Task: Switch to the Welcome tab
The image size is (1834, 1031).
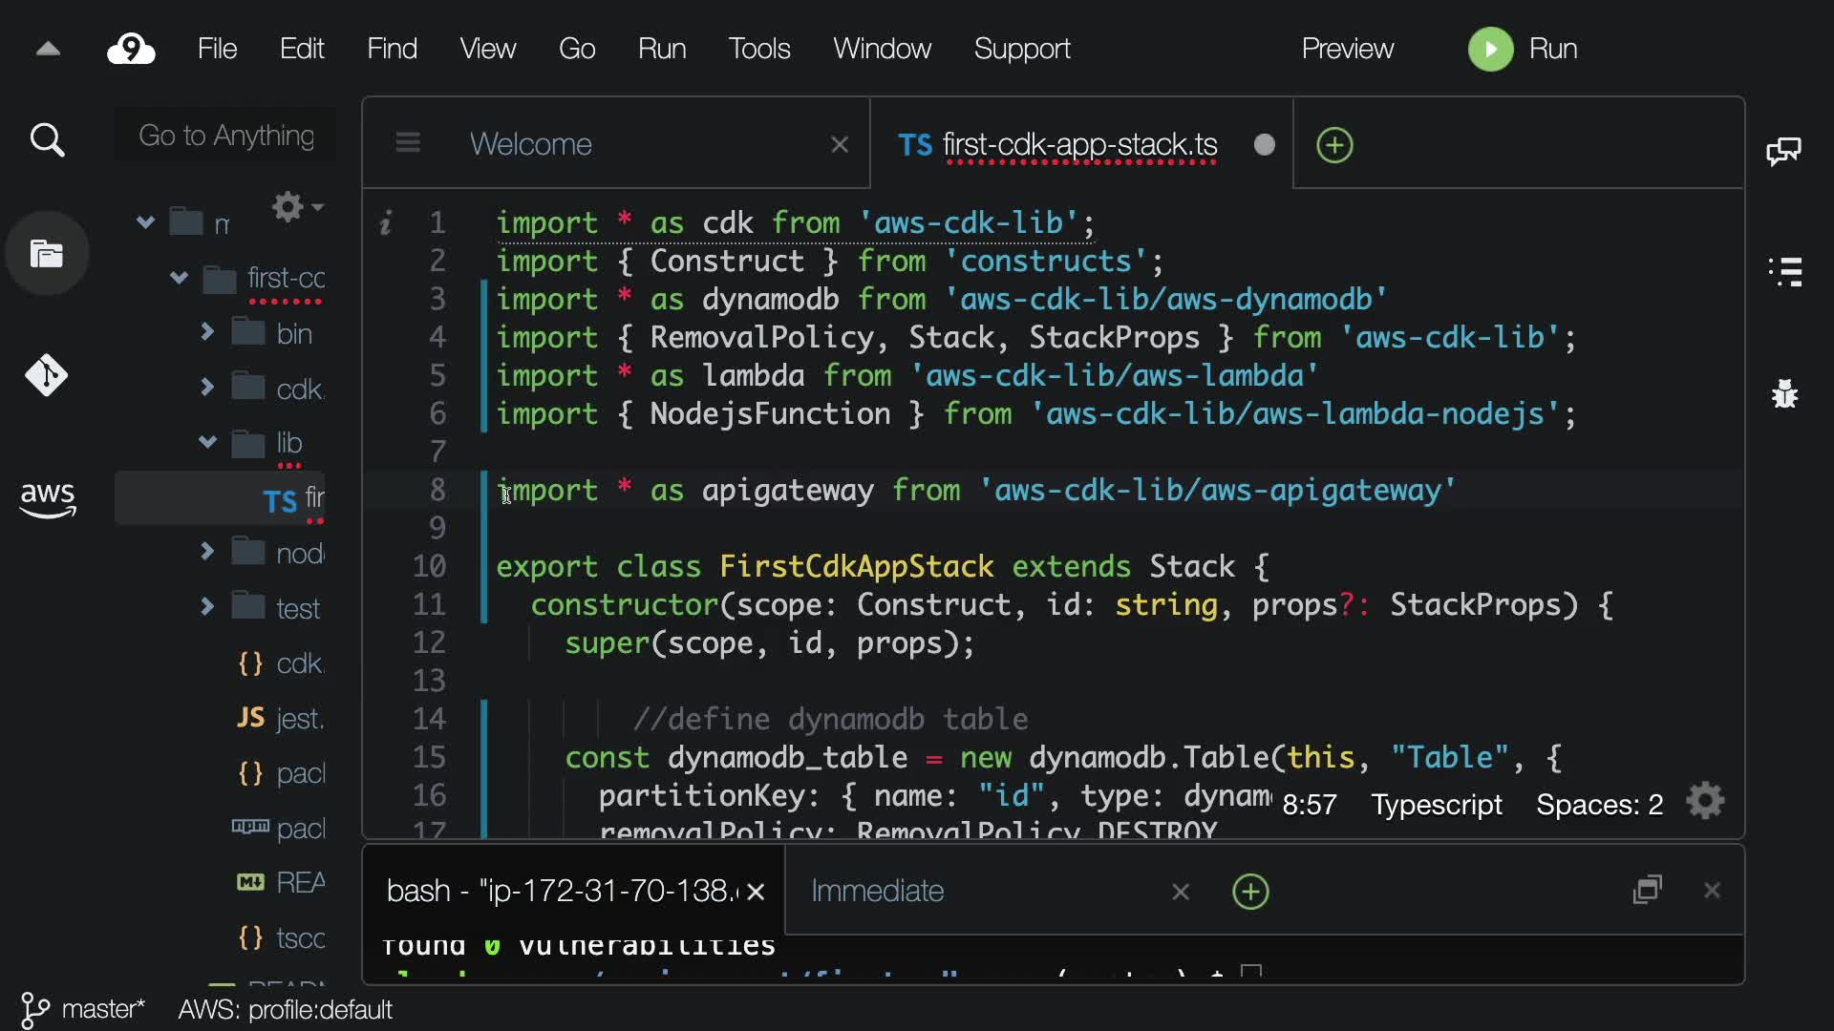Action: (x=530, y=144)
